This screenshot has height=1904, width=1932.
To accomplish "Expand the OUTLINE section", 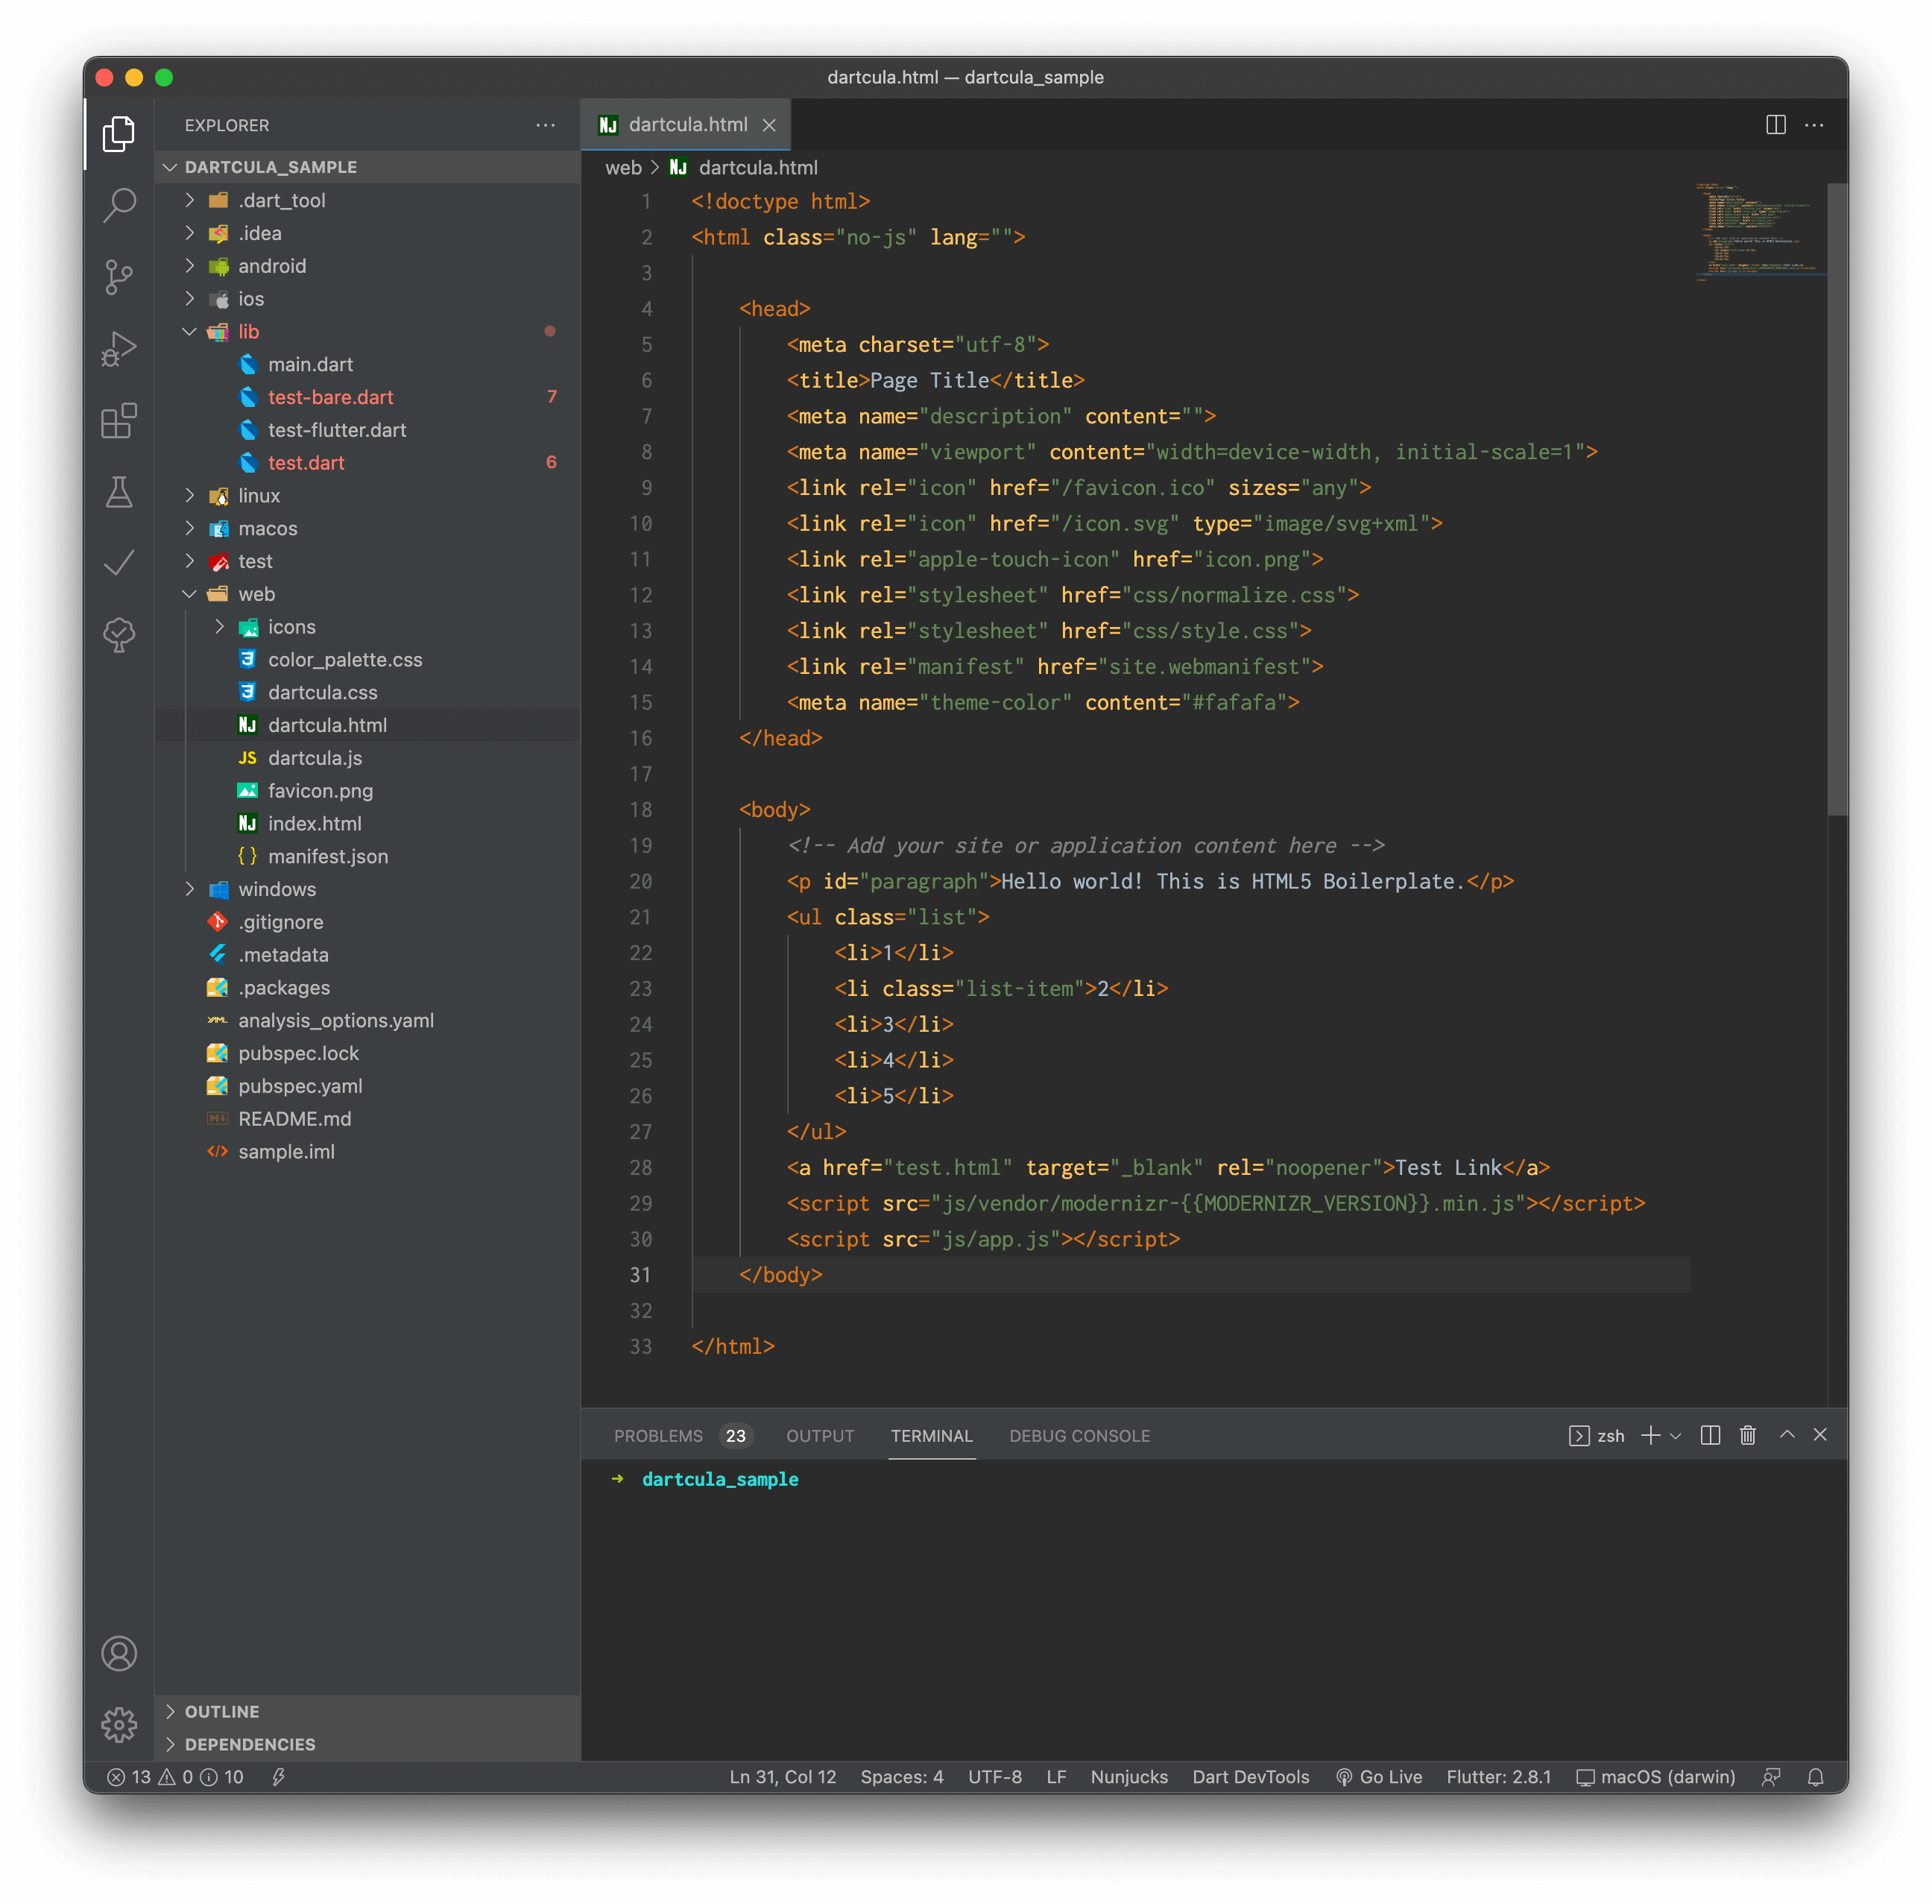I will coord(222,1711).
